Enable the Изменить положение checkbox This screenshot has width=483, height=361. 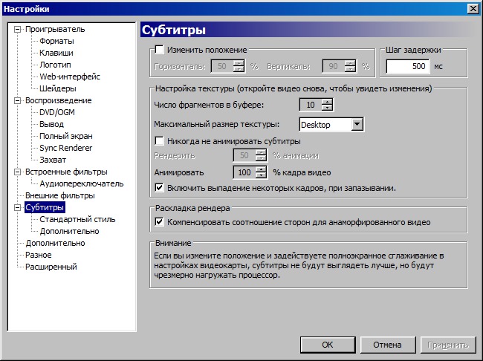point(159,50)
